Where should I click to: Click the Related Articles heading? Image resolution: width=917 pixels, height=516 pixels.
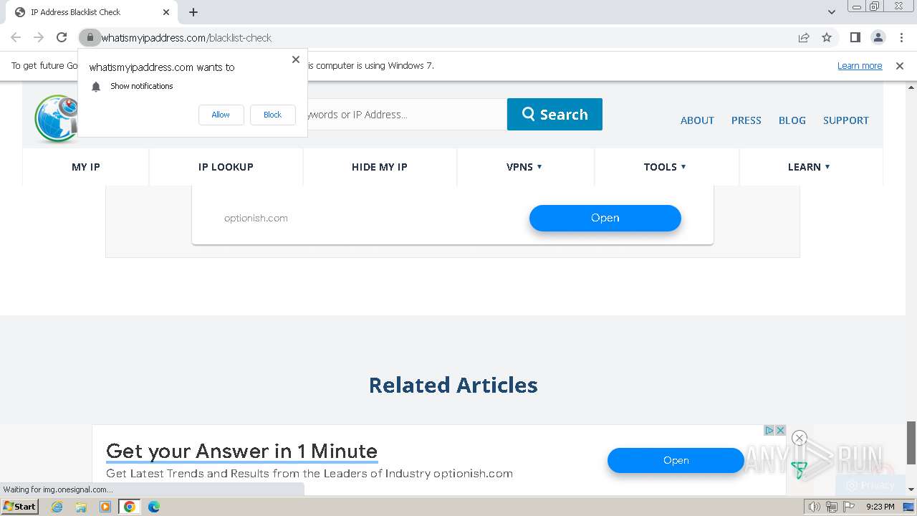tap(453, 385)
